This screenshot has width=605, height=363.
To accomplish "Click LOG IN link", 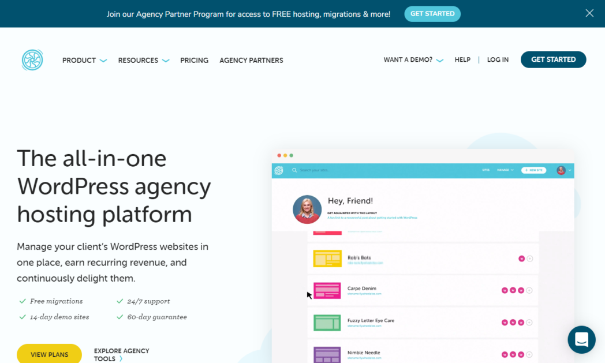I will click(x=498, y=60).
